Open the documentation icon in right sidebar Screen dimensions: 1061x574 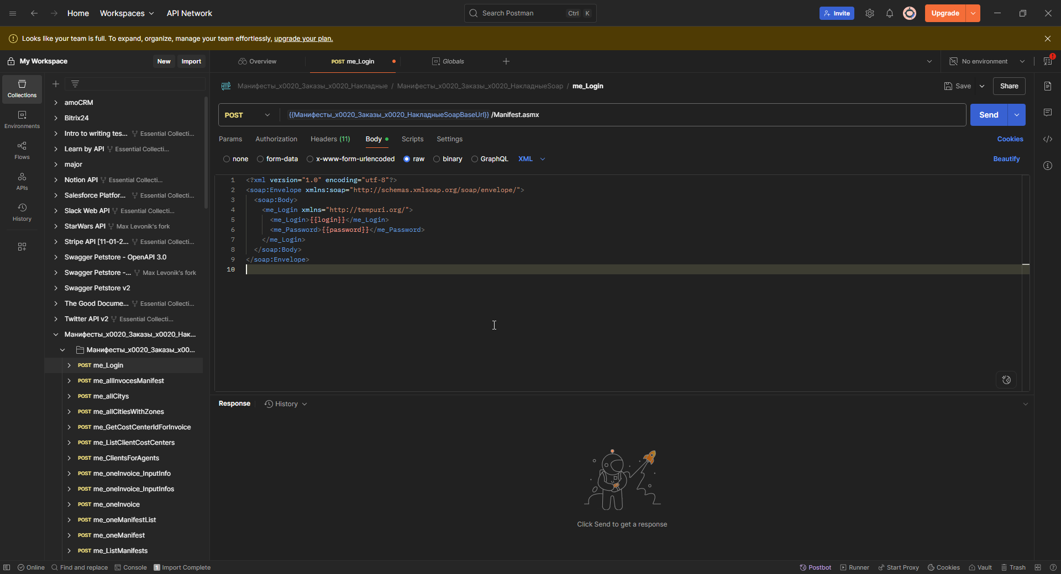point(1048,86)
